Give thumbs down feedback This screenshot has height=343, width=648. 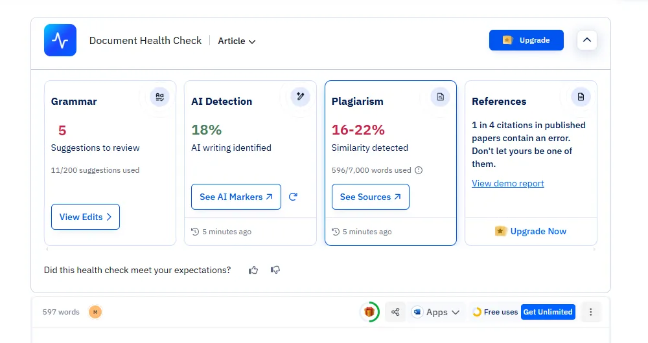[x=275, y=270]
